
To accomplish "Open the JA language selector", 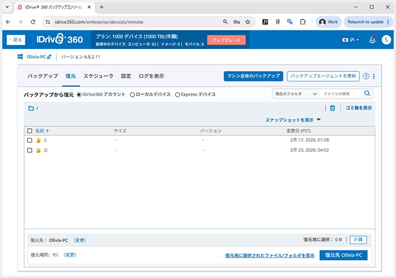I will [x=350, y=40].
